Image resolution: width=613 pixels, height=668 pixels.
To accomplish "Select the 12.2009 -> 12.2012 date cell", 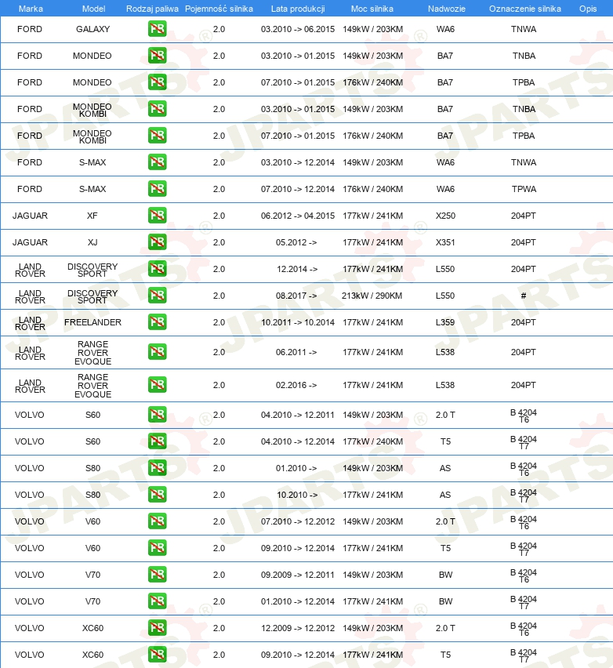I will (298, 628).
